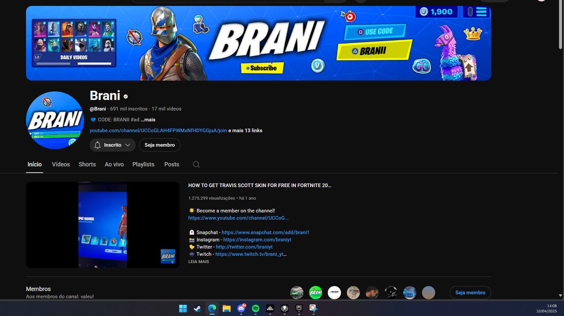Open the Vídeos tab
The width and height of the screenshot is (564, 316).
(61, 165)
